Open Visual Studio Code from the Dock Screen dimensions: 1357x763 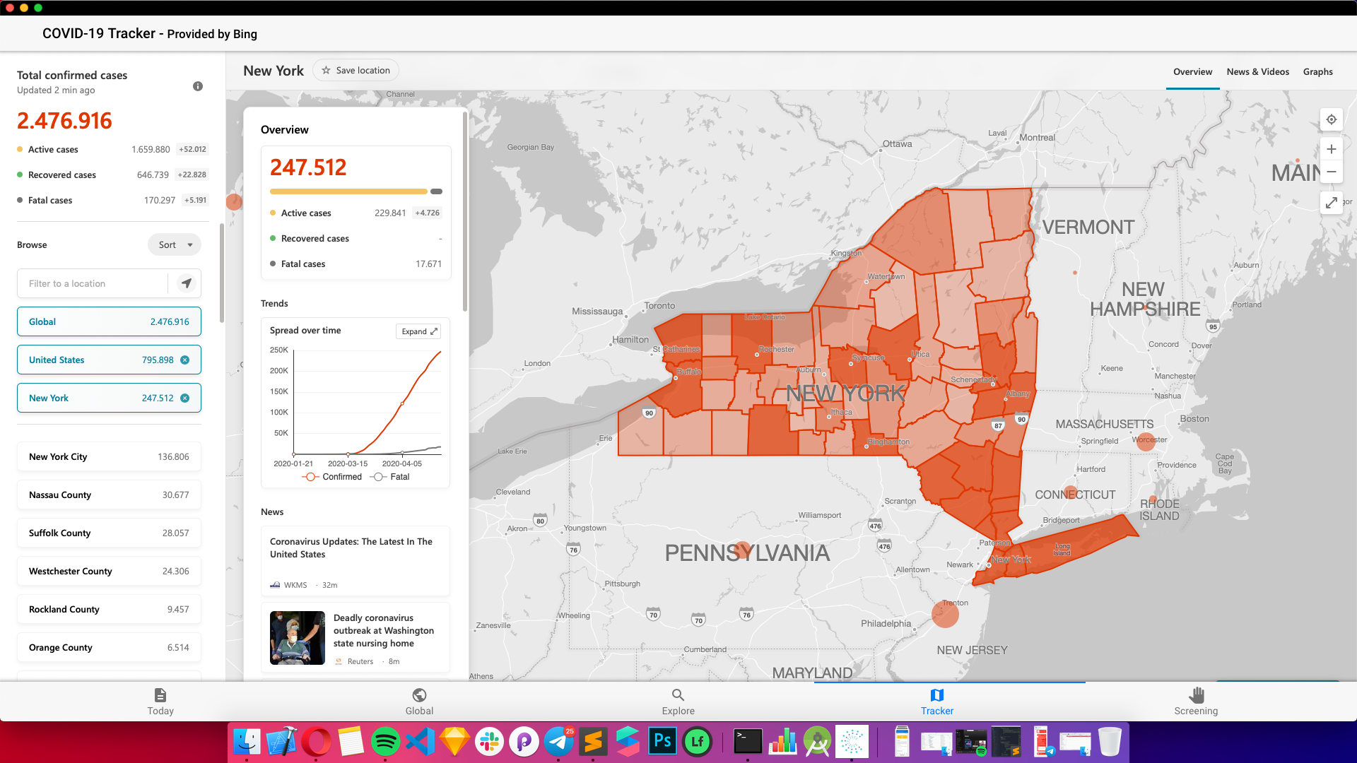pyautogui.click(x=420, y=742)
